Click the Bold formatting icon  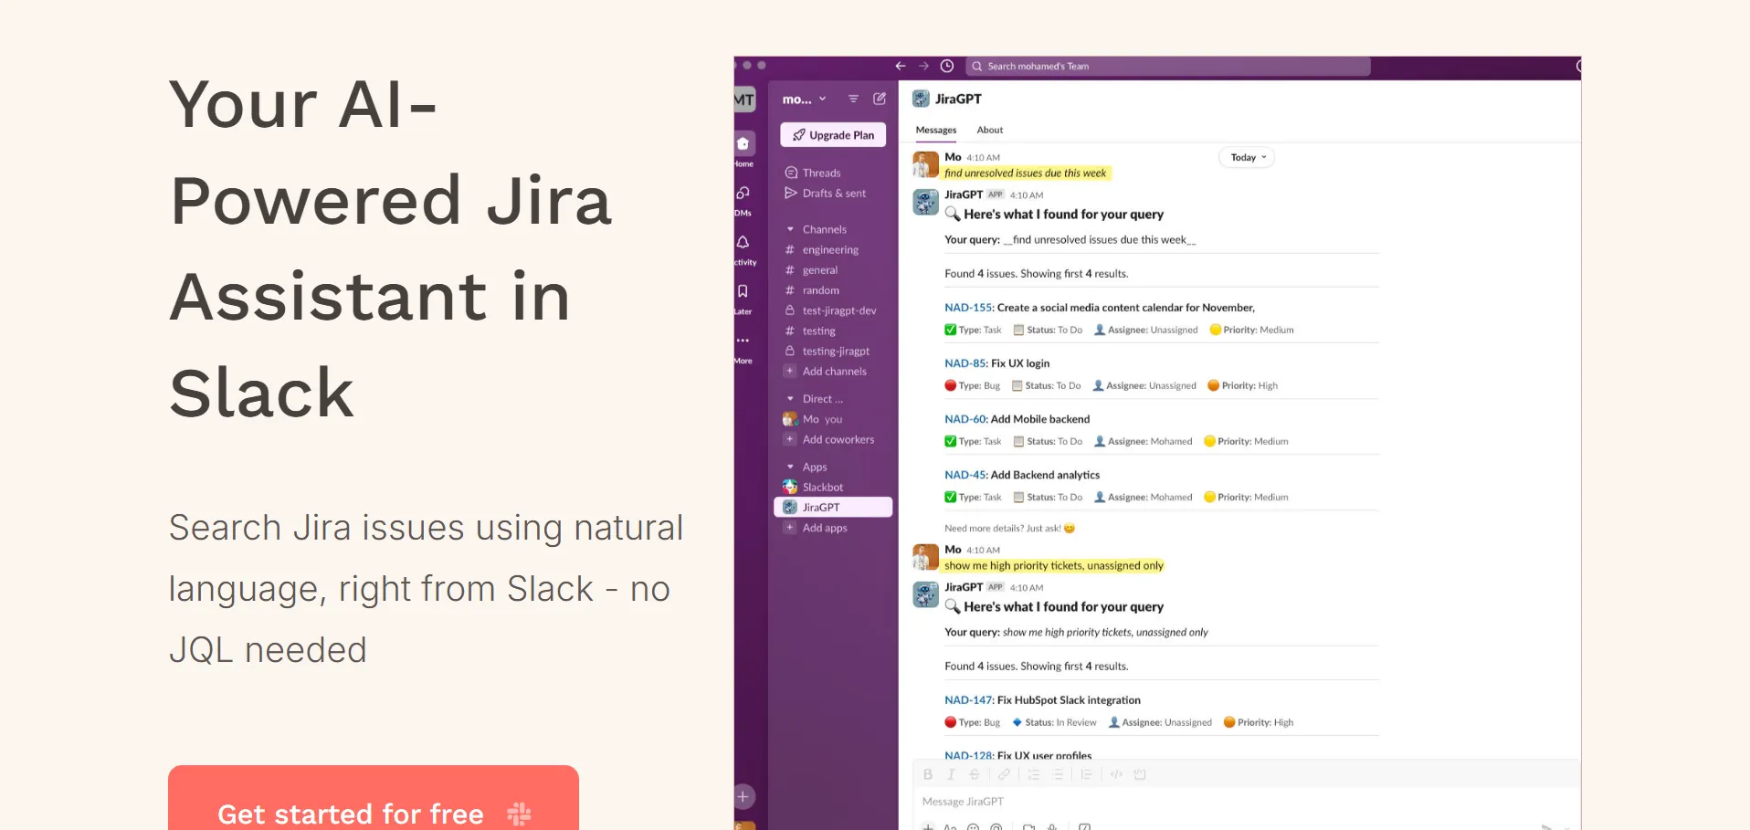click(x=928, y=774)
